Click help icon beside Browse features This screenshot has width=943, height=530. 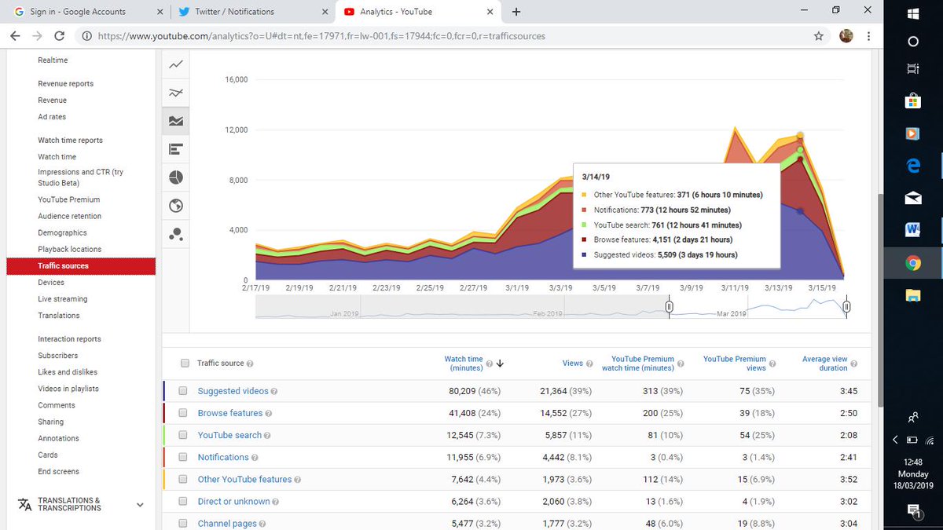pyautogui.click(x=269, y=414)
